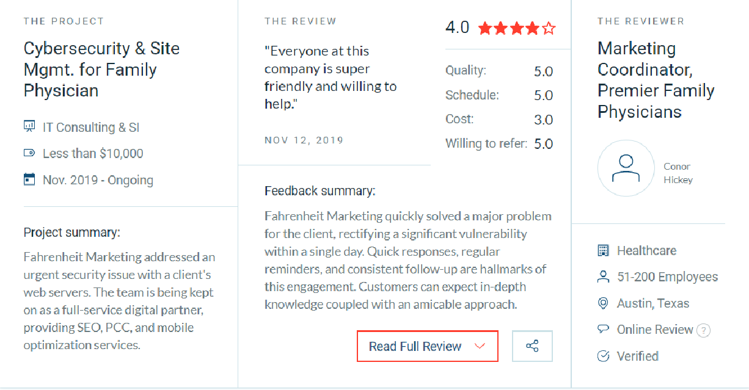Click the 4.0 overall rating score
Viewport: 749px width, 390px height.
[x=457, y=27]
